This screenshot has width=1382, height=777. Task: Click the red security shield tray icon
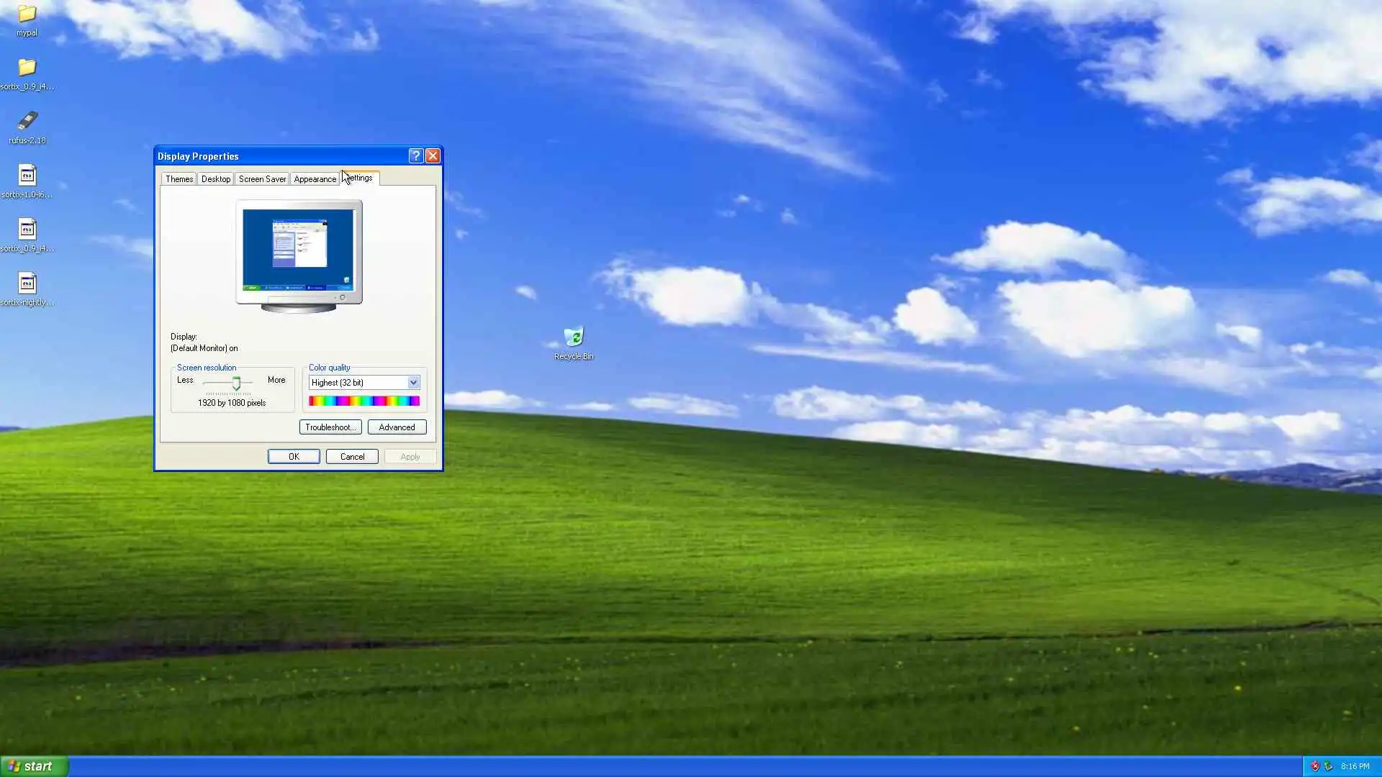click(1315, 766)
